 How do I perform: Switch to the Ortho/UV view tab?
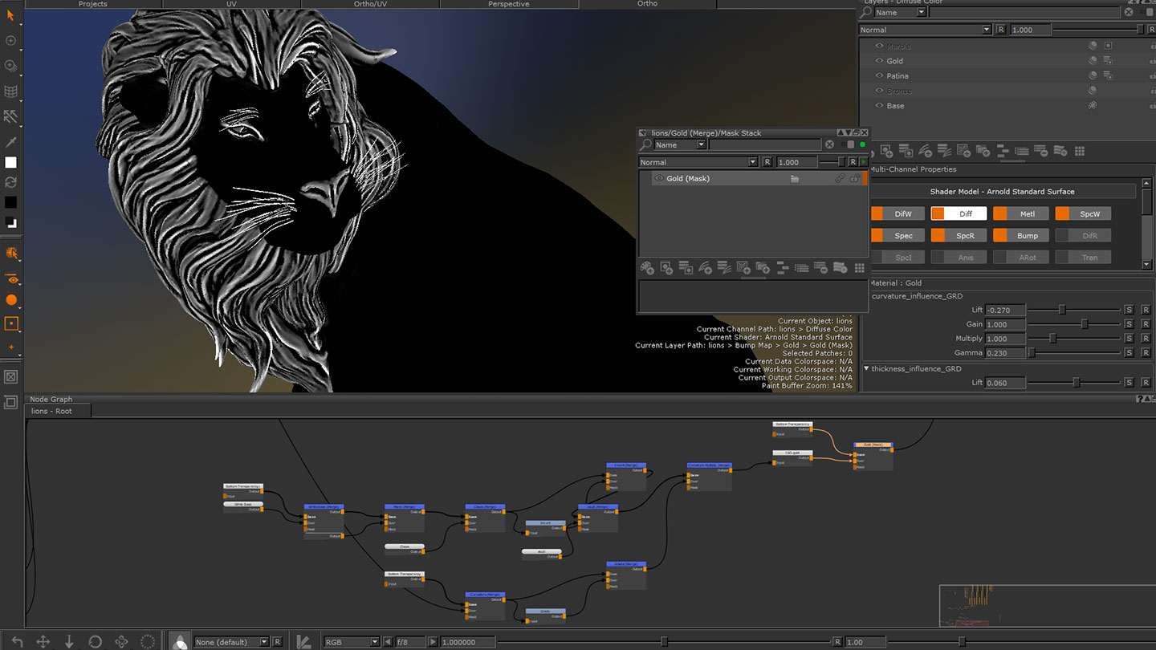(x=370, y=4)
